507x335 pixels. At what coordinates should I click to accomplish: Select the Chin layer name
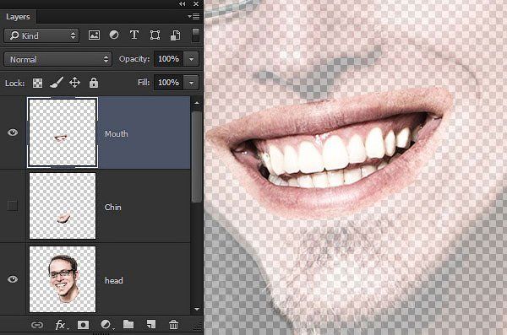click(x=112, y=207)
